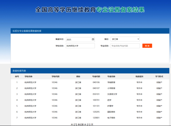The height and width of the screenshot is (126, 171).
Task: Click the 培养层次 column header
Action: pyautogui.click(x=140, y=77)
